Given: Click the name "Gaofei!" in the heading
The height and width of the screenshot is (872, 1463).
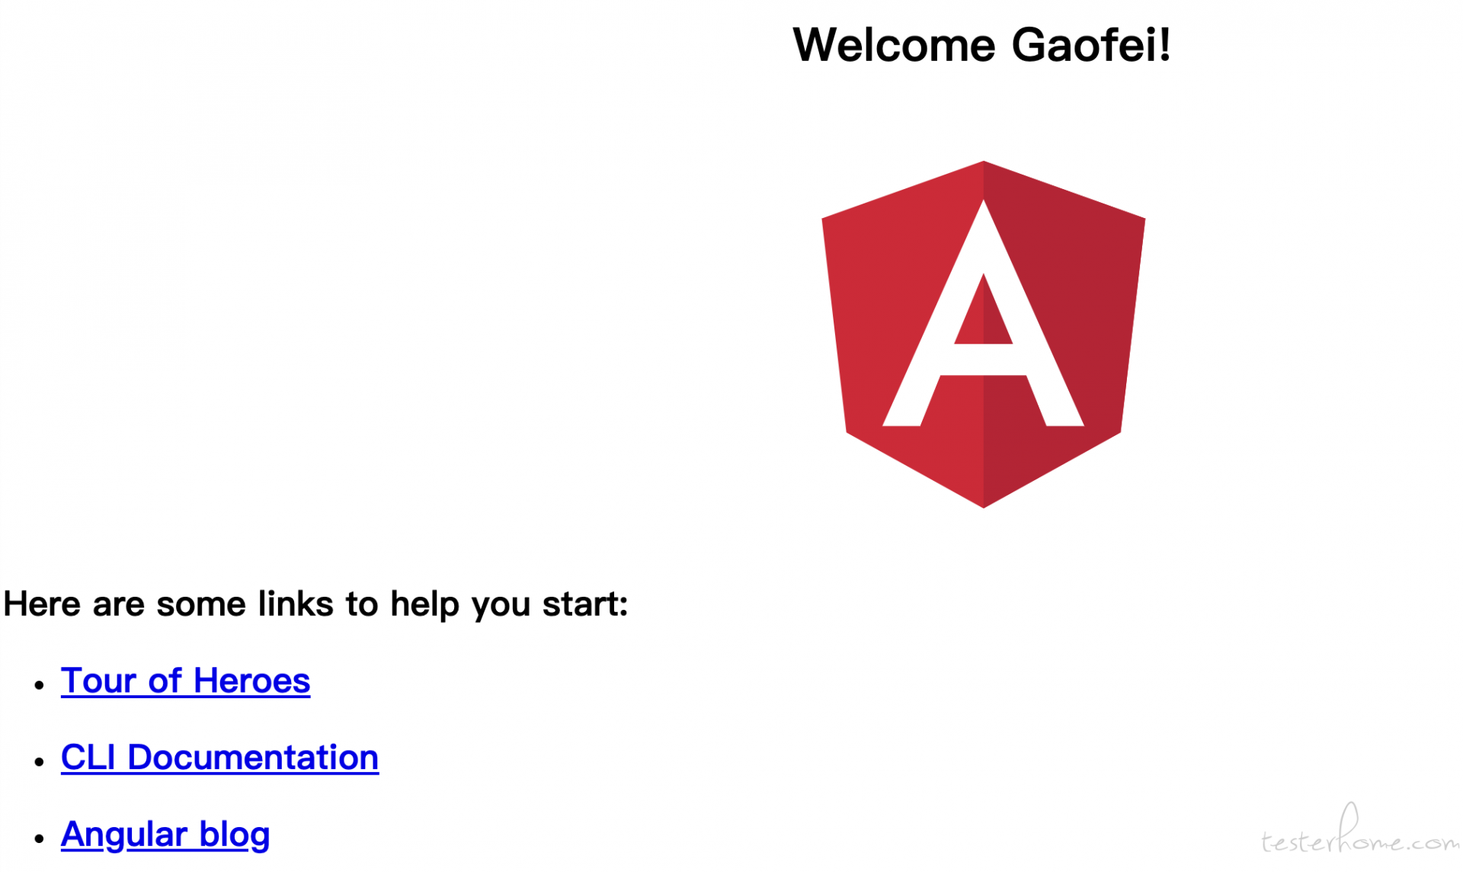Looking at the screenshot, I should [1091, 45].
